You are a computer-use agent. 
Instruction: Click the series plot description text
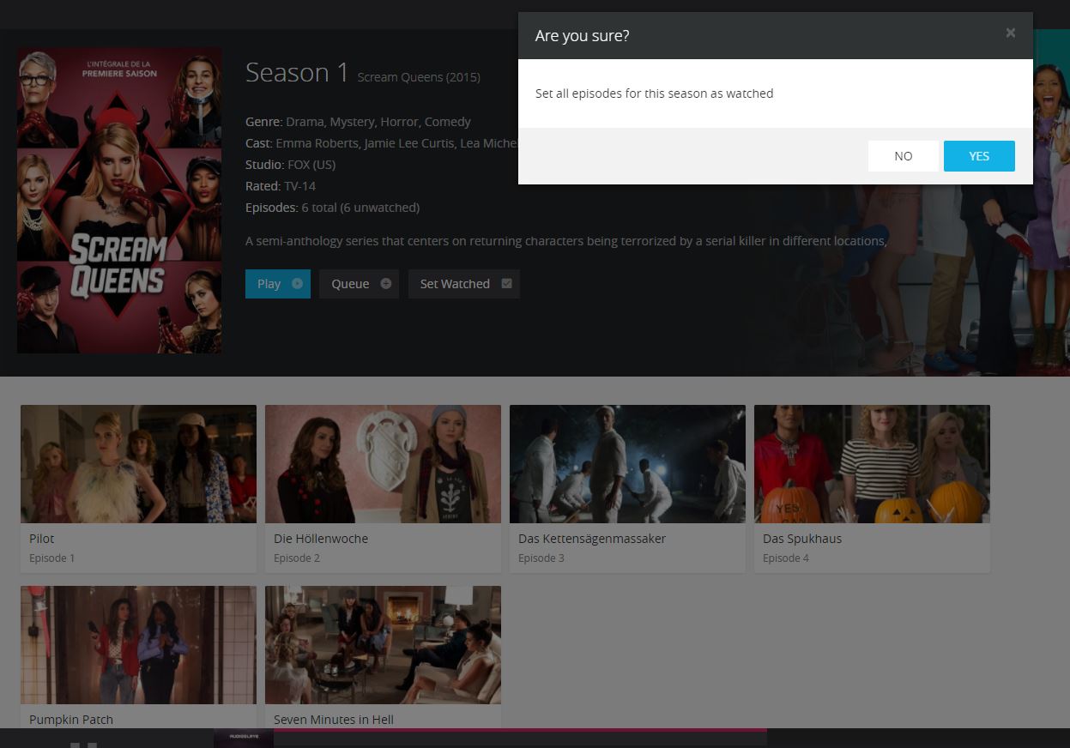click(566, 241)
